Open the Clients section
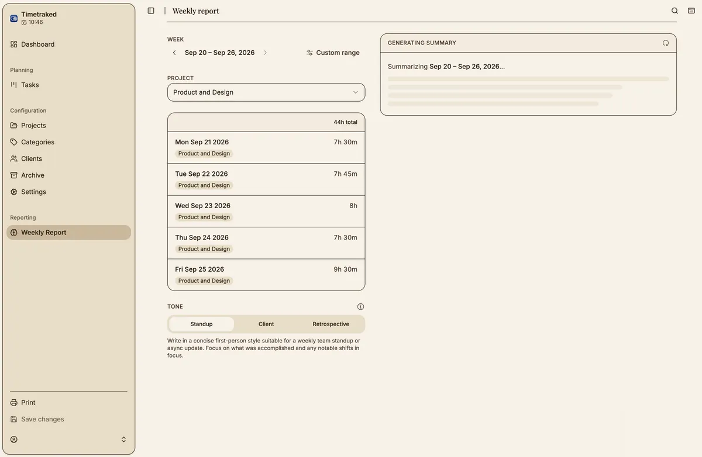Image resolution: width=702 pixels, height=457 pixels. coord(68,159)
